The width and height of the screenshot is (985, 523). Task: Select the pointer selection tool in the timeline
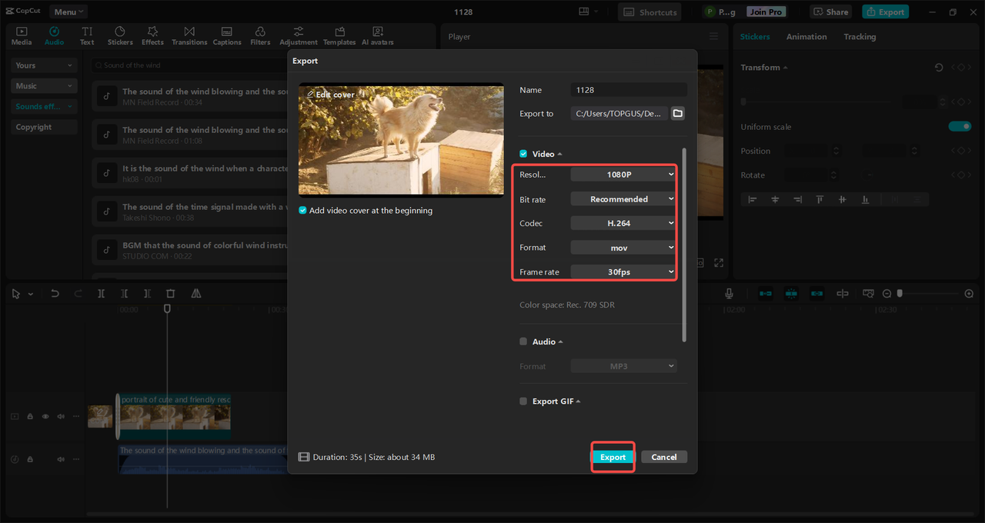16,294
